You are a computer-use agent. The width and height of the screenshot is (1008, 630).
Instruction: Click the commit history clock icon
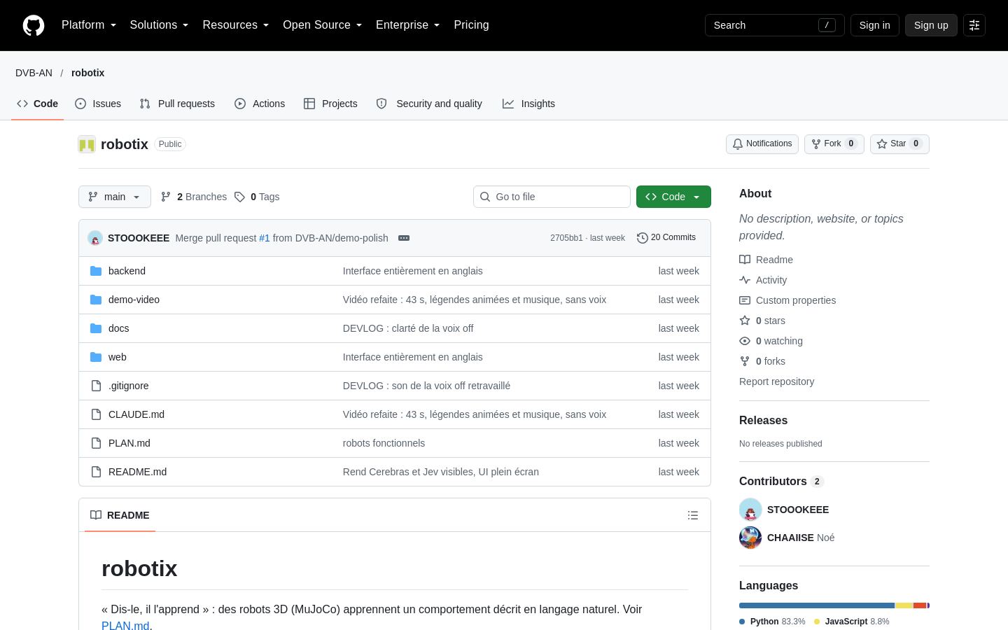click(642, 238)
